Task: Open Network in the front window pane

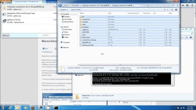Action: [x=65, y=47]
